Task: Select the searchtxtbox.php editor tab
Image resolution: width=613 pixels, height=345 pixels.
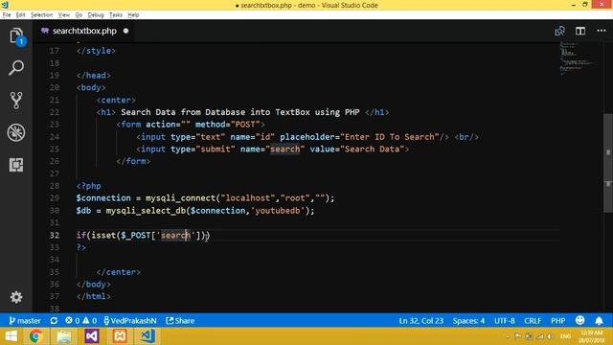Action: point(83,31)
